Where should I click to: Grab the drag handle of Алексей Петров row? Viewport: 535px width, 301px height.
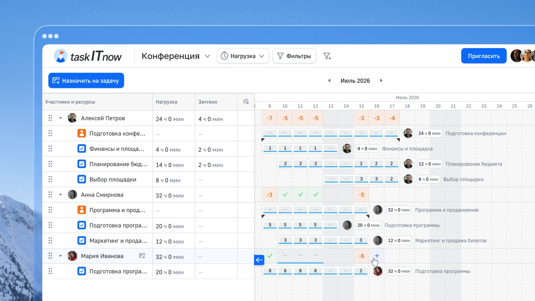[x=50, y=118]
